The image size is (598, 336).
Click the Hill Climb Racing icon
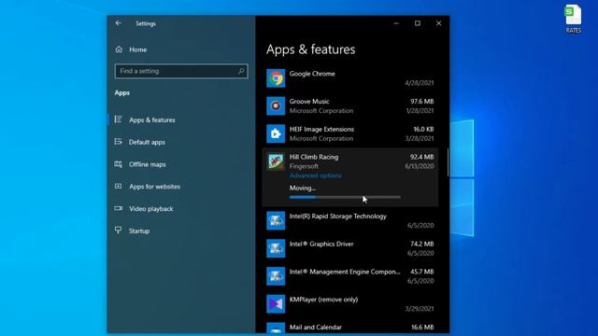(x=276, y=161)
